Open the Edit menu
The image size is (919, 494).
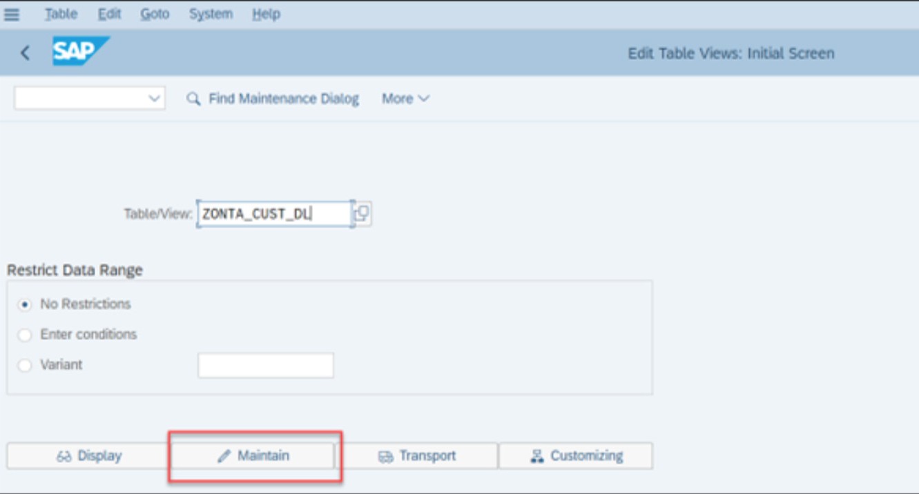pyautogui.click(x=109, y=14)
